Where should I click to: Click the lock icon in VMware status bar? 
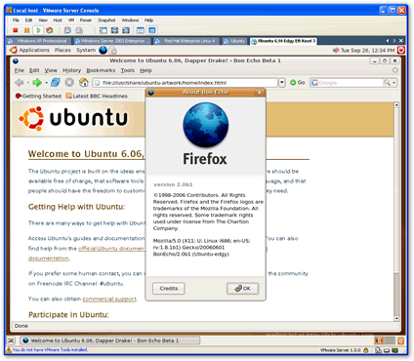click(366, 350)
